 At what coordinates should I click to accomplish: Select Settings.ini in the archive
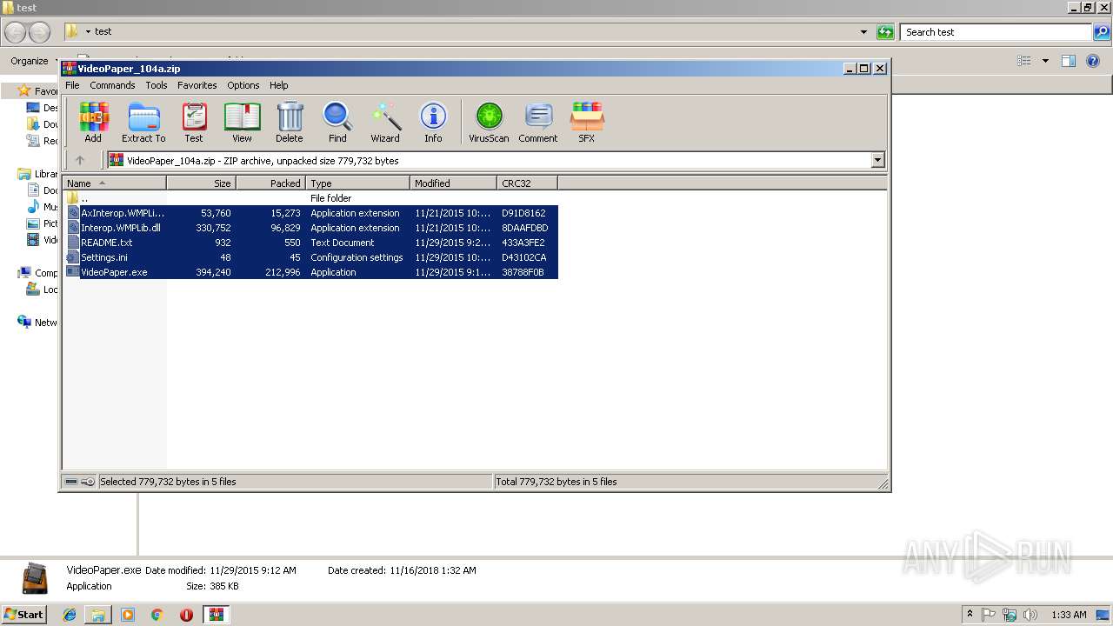[x=311, y=257]
